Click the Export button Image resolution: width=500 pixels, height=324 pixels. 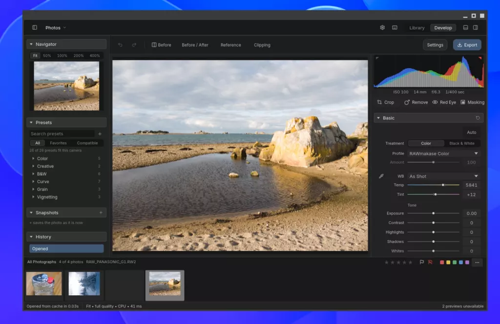point(467,45)
